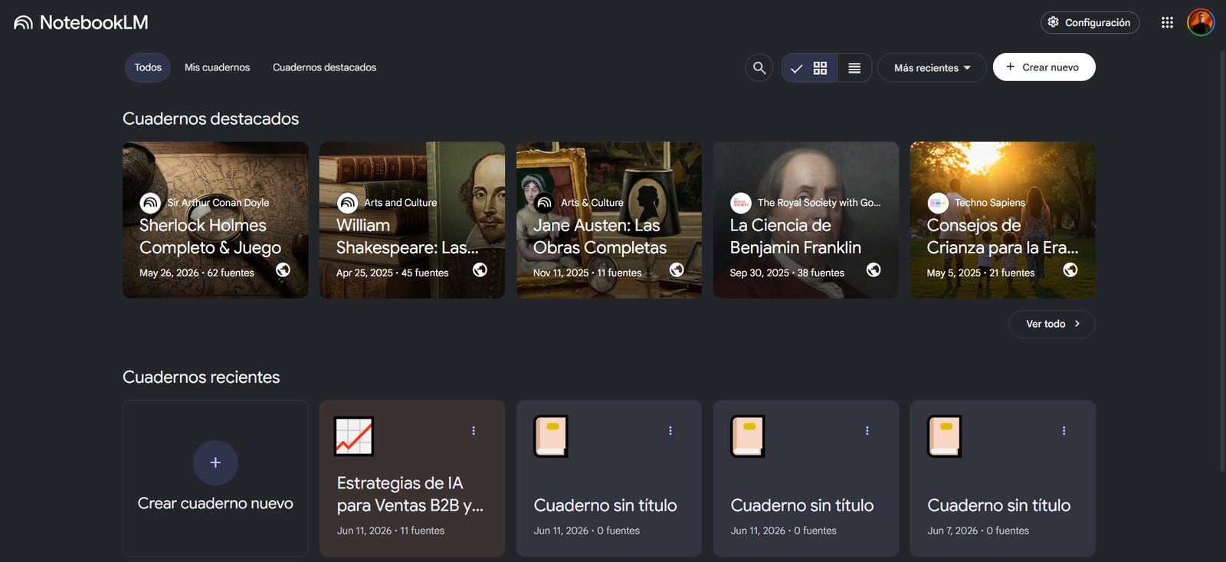Click the Cuadernos recientes section heading
The width and height of the screenshot is (1226, 562).
coord(202,377)
